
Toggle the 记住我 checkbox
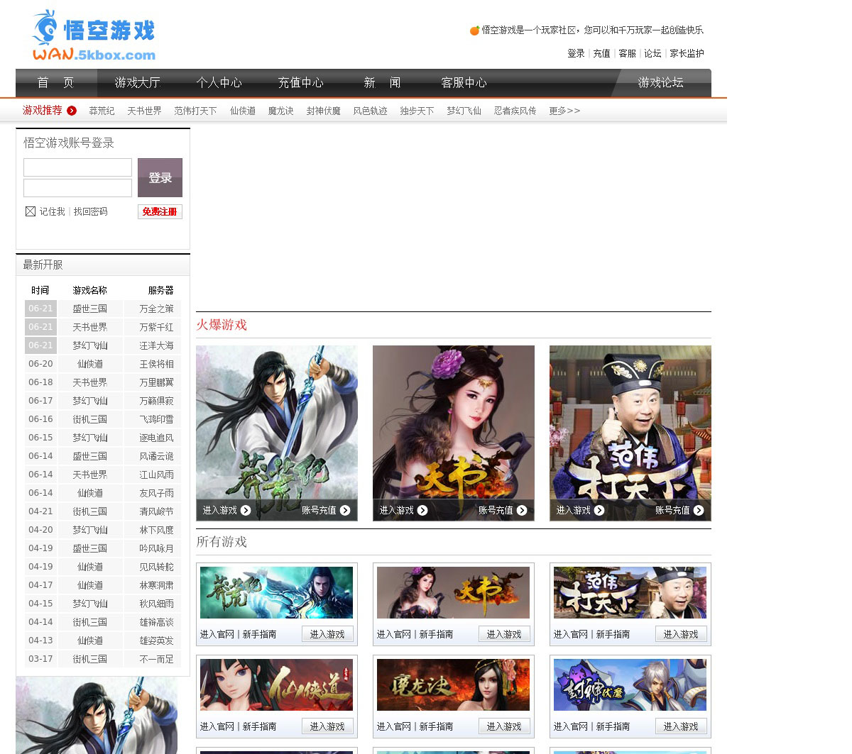pos(31,211)
